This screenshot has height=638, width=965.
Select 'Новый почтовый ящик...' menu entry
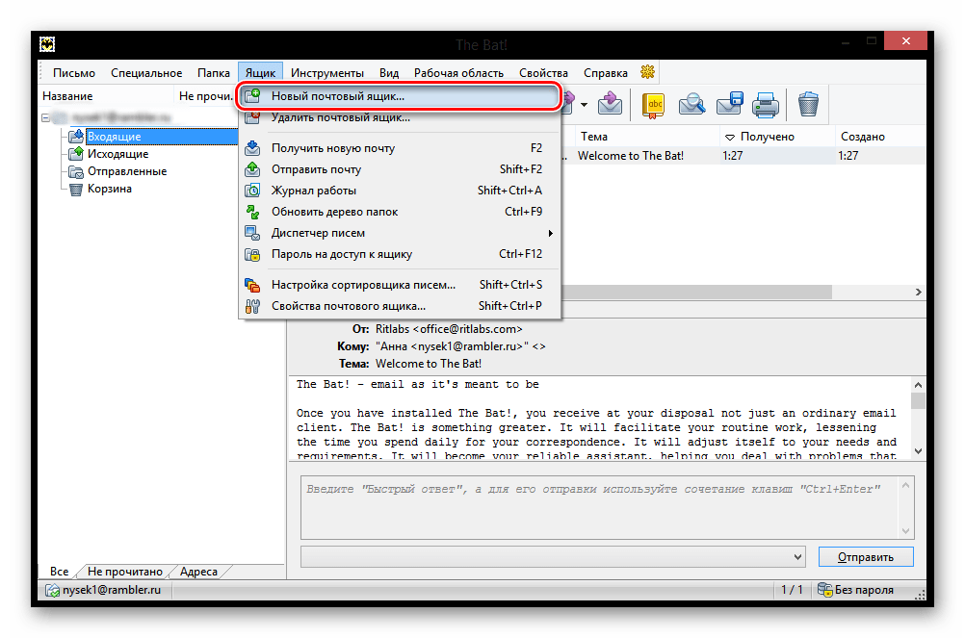[x=337, y=96]
